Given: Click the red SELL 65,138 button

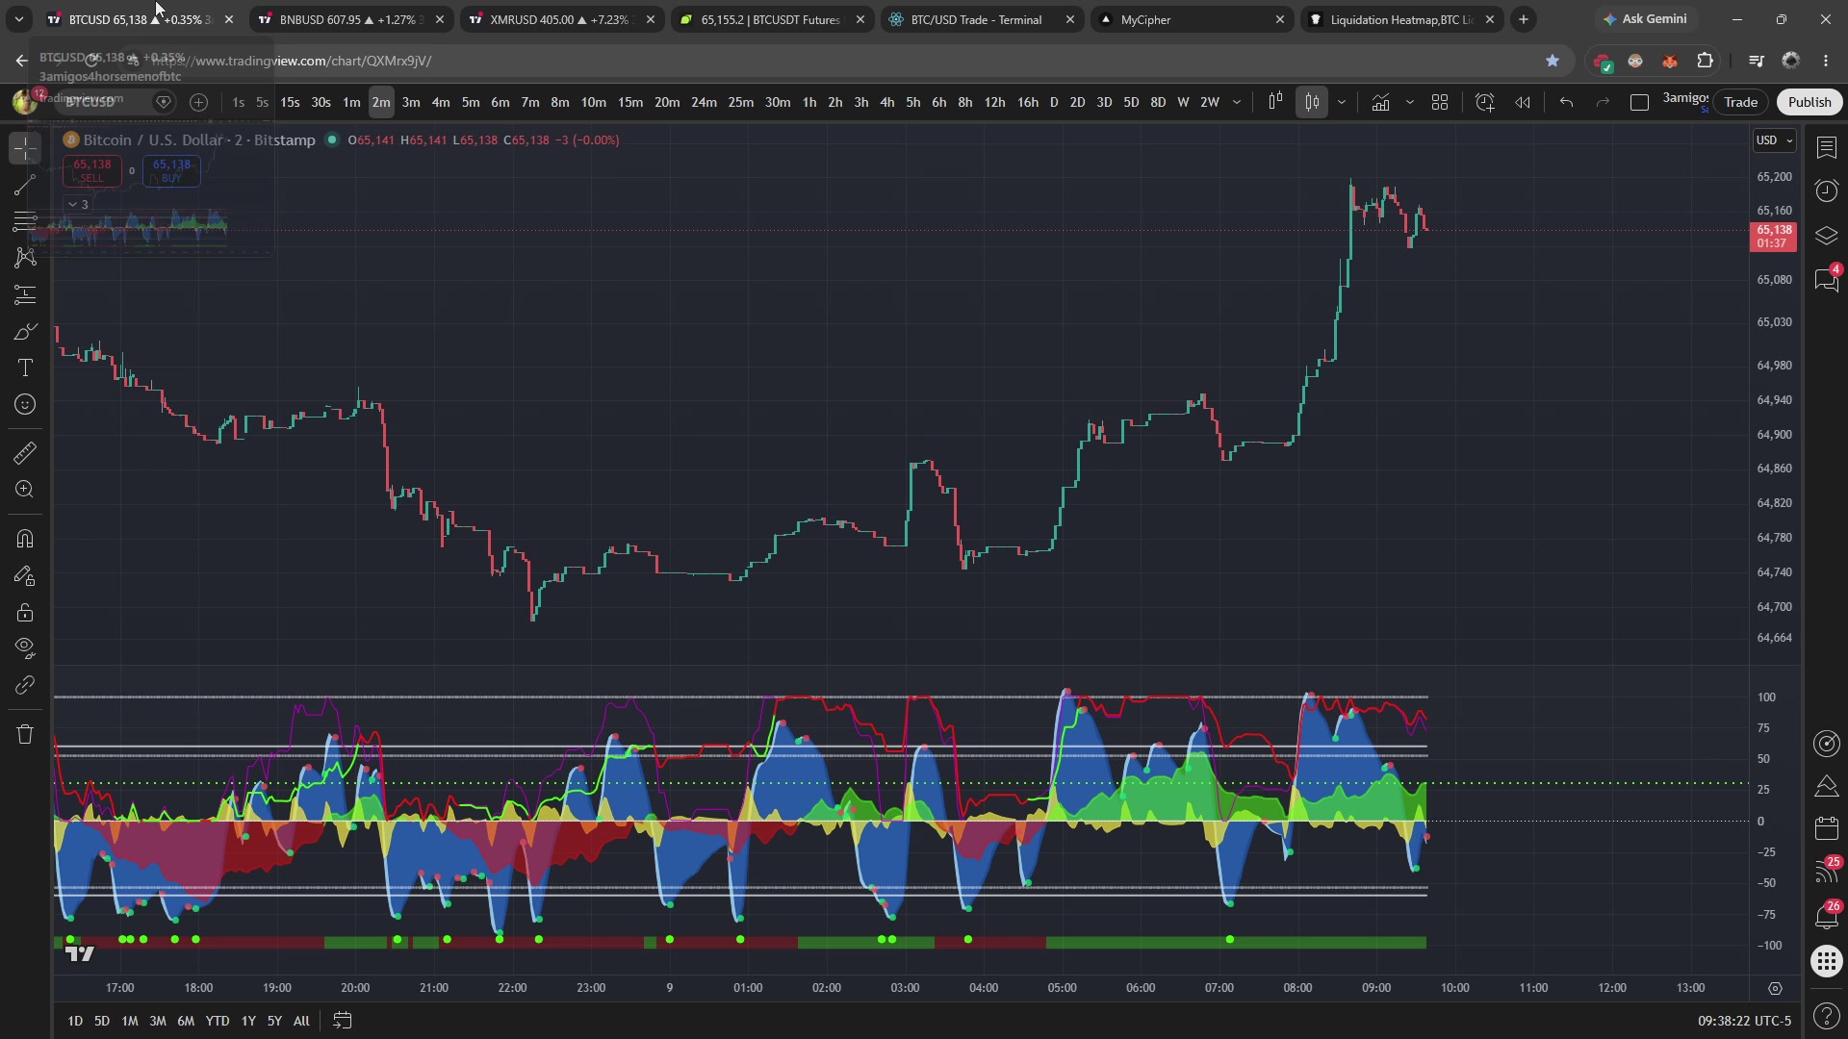Looking at the screenshot, I should tap(91, 170).
